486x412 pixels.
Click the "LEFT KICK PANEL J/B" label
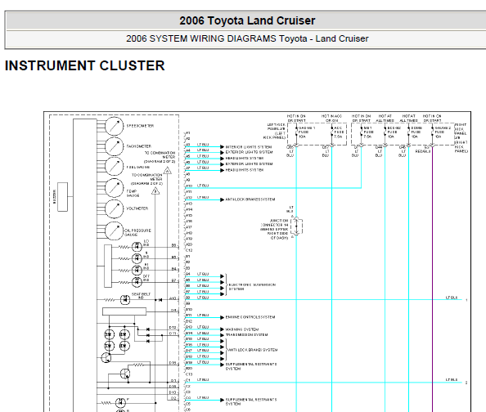pos(274,131)
